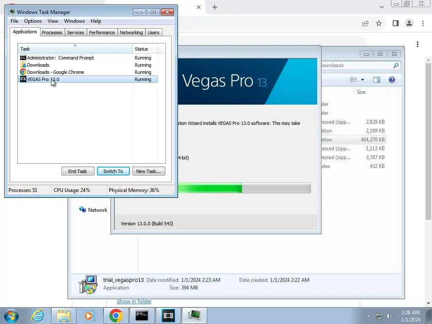
Task: Select the VEGAS Pro 13.0 task
Action: click(88, 79)
